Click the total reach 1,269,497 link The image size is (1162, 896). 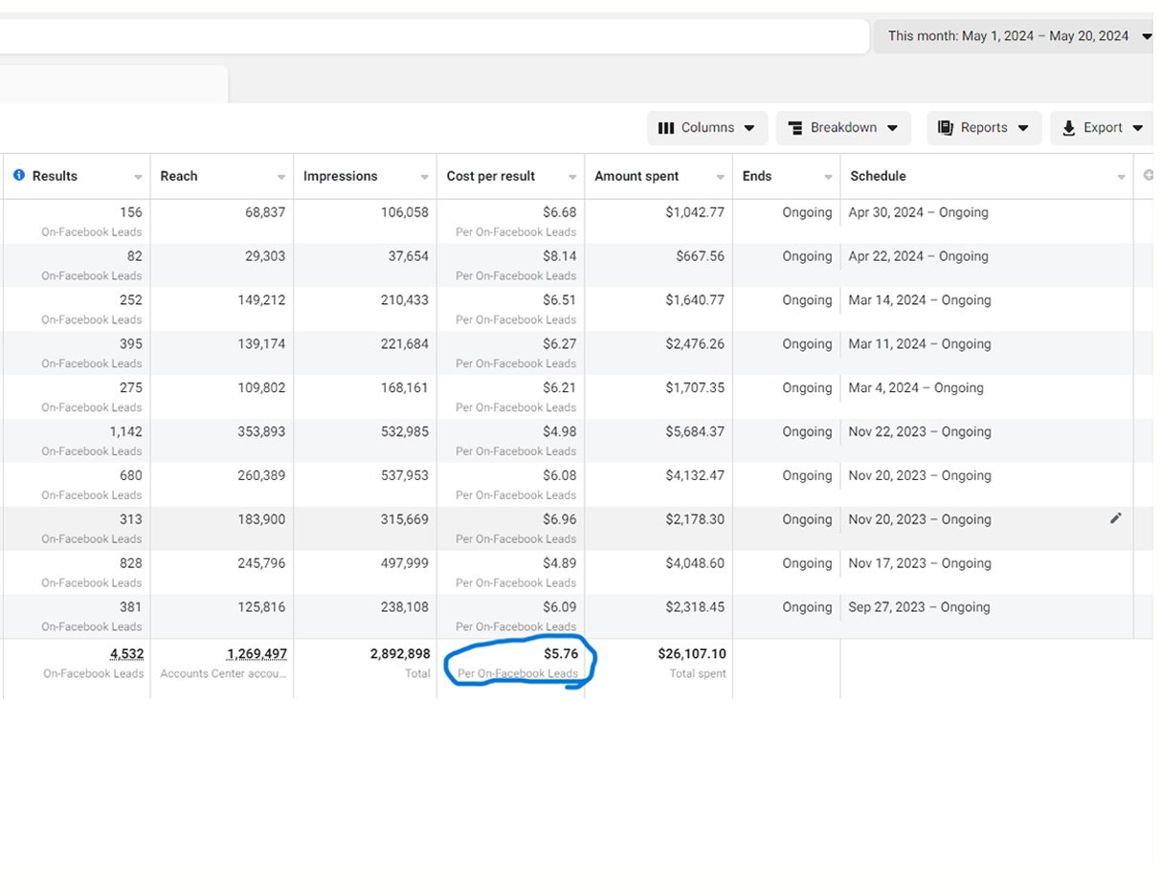pyautogui.click(x=257, y=654)
